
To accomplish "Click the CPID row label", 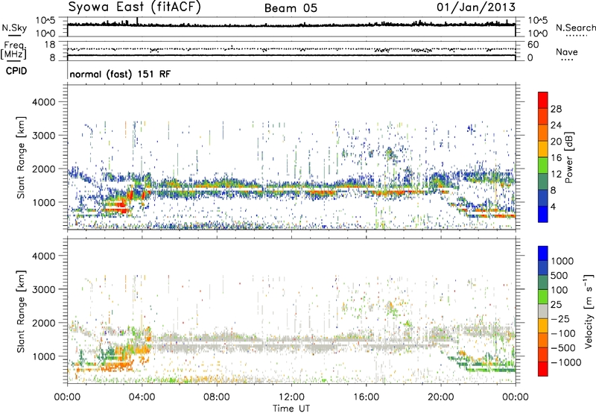I will 16,71.
